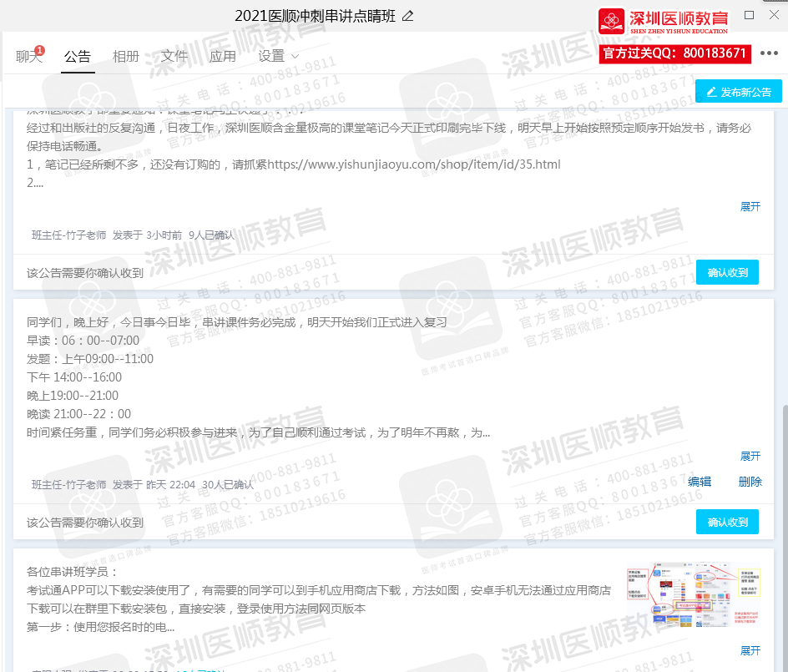Select the 公告 tab

[x=78, y=56]
